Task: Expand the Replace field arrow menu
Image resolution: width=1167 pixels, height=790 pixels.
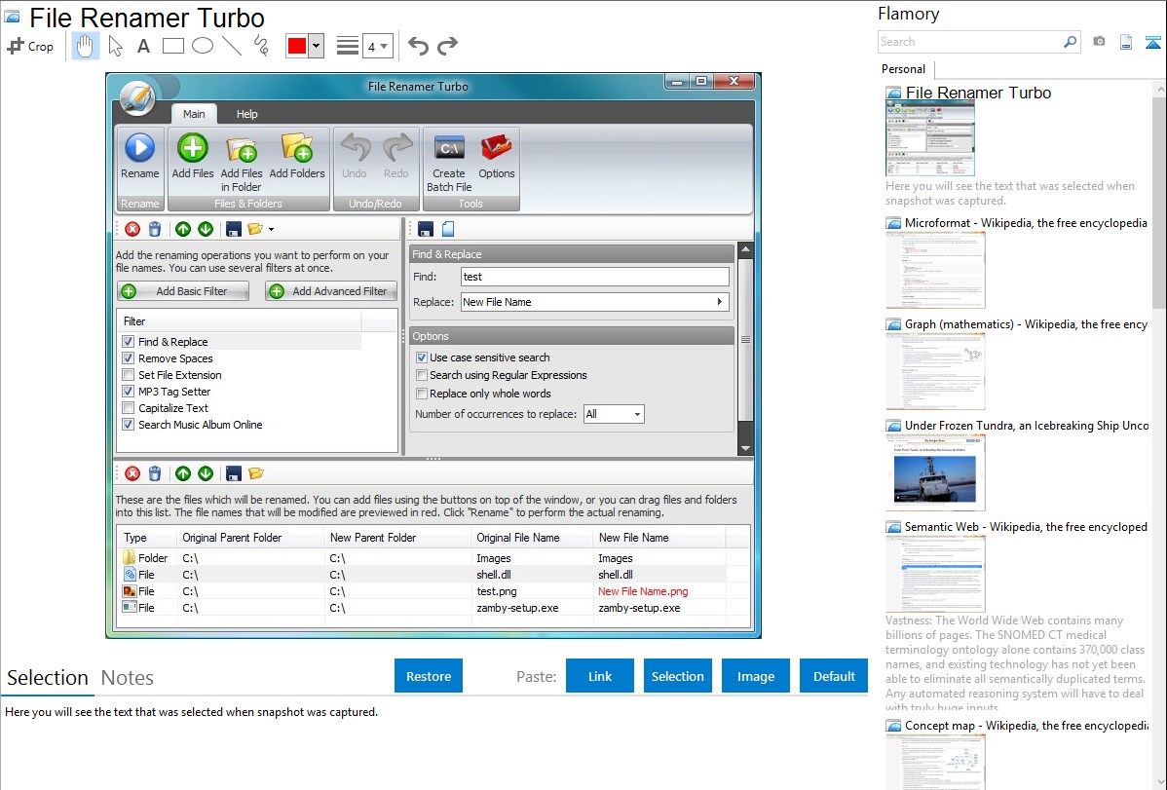Action: point(720,302)
